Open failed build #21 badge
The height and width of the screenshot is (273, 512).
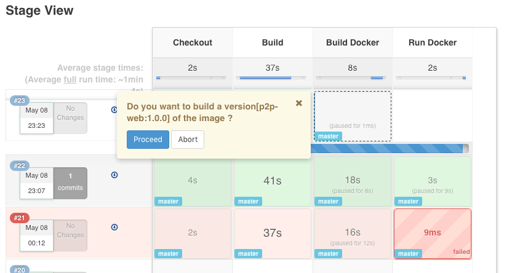click(x=20, y=218)
